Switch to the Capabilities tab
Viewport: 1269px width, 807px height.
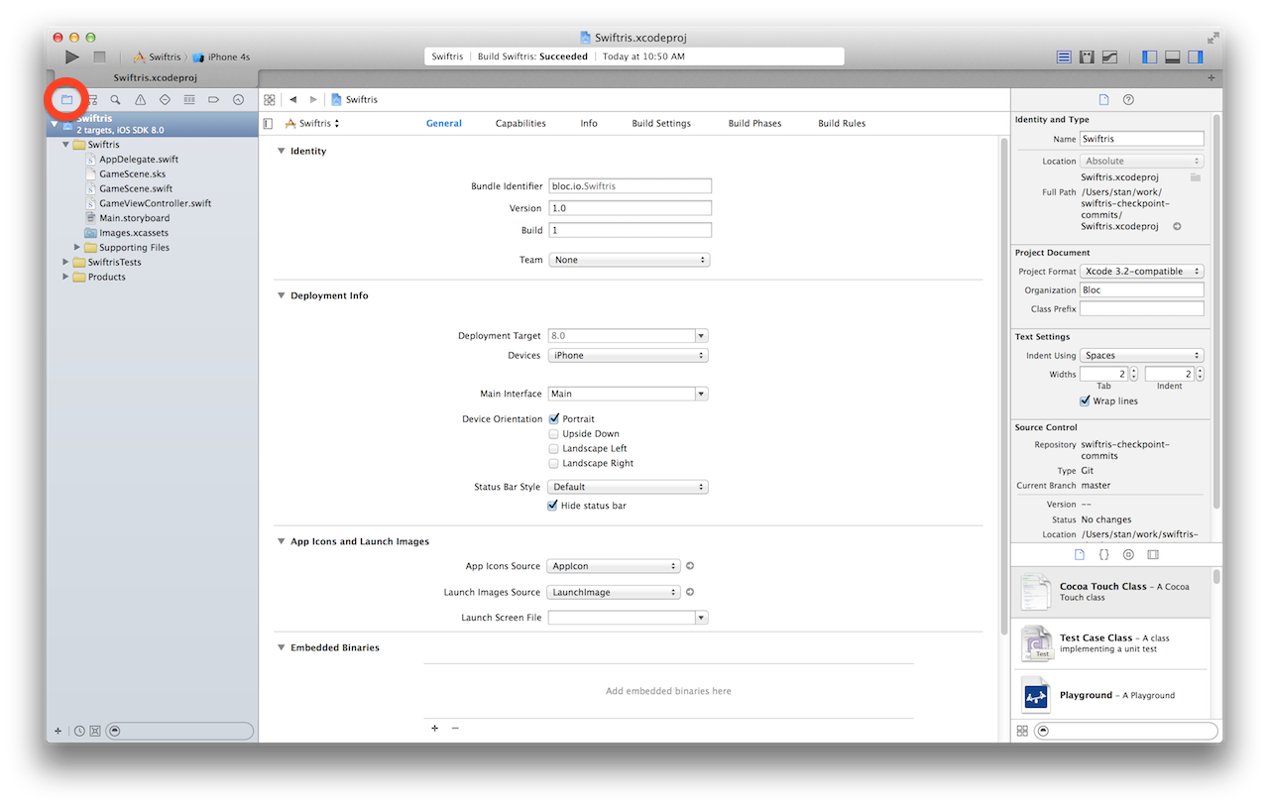point(520,124)
